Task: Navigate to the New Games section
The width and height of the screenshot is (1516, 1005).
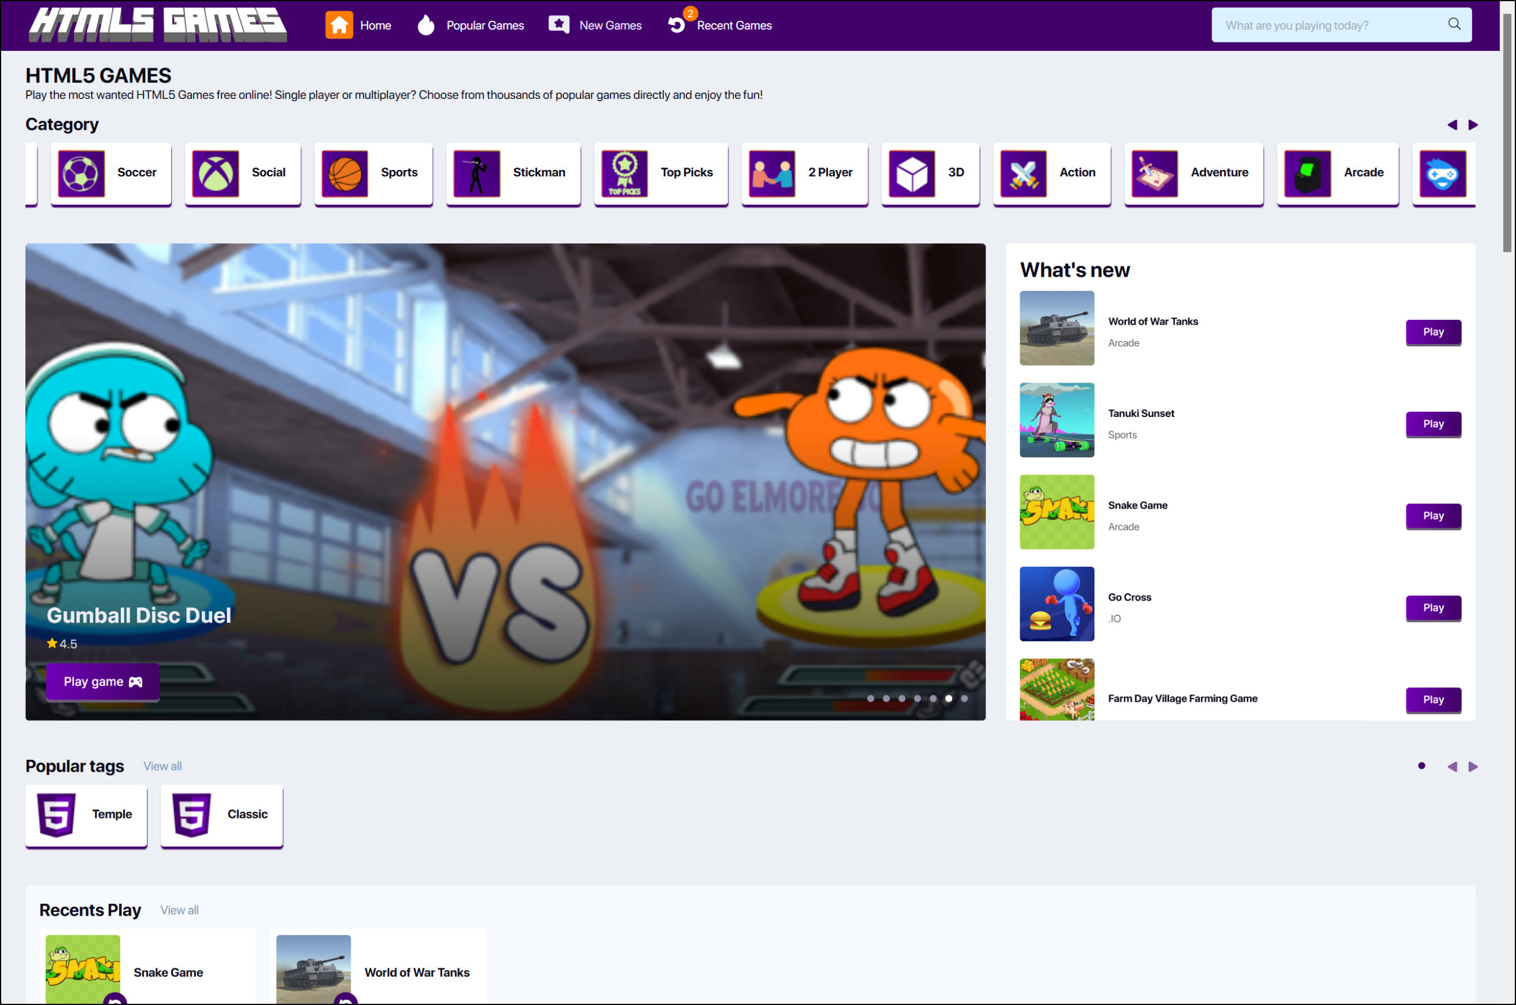Action: click(595, 25)
